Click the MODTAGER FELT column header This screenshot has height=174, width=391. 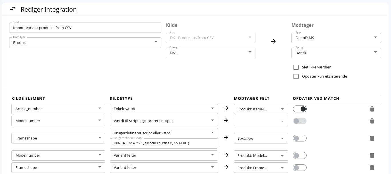pyautogui.click(x=252, y=98)
